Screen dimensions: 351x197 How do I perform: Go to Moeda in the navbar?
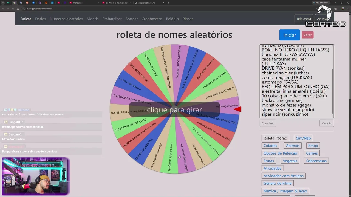coord(93,19)
